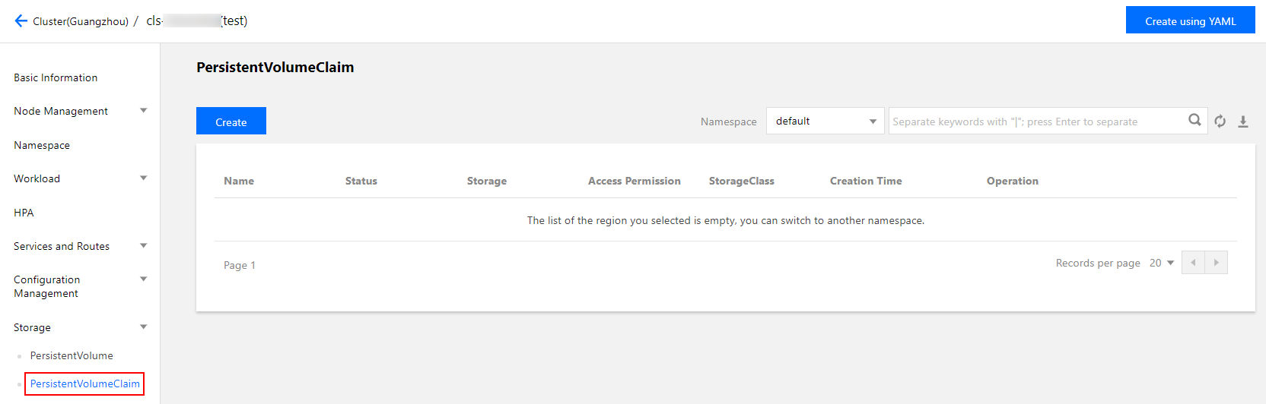Screen dimensions: 1266x404
Task: Click the Create button
Action: [231, 122]
